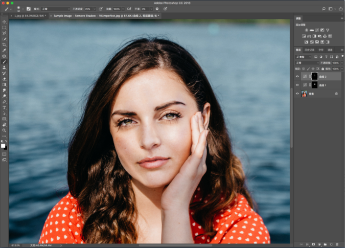Select the Move tool

point(4,22)
